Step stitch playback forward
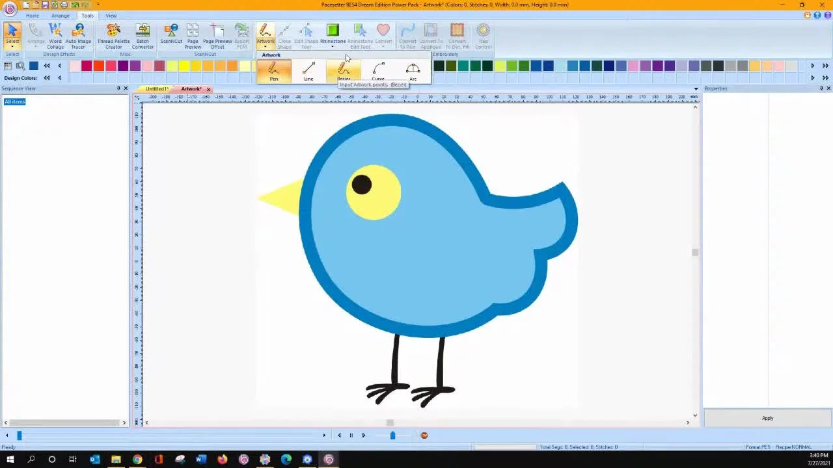 coord(364,435)
